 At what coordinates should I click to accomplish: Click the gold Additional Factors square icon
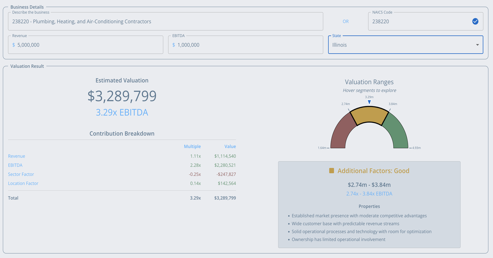332,171
